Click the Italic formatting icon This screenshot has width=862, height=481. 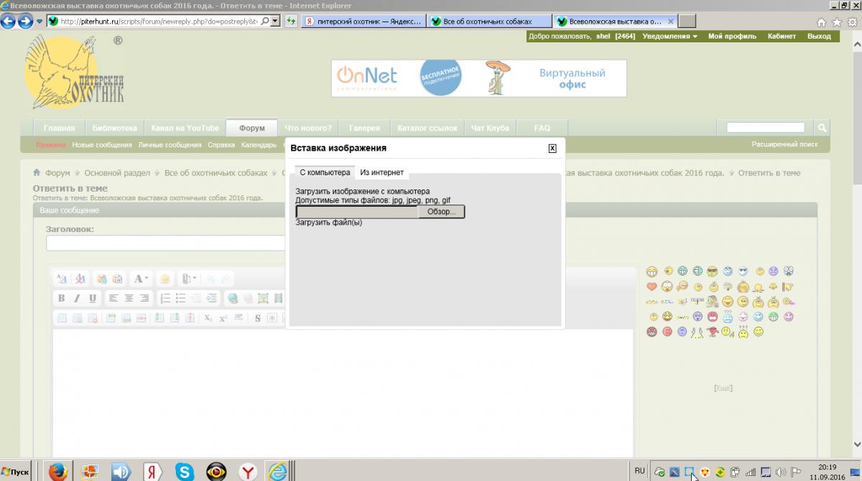77,298
